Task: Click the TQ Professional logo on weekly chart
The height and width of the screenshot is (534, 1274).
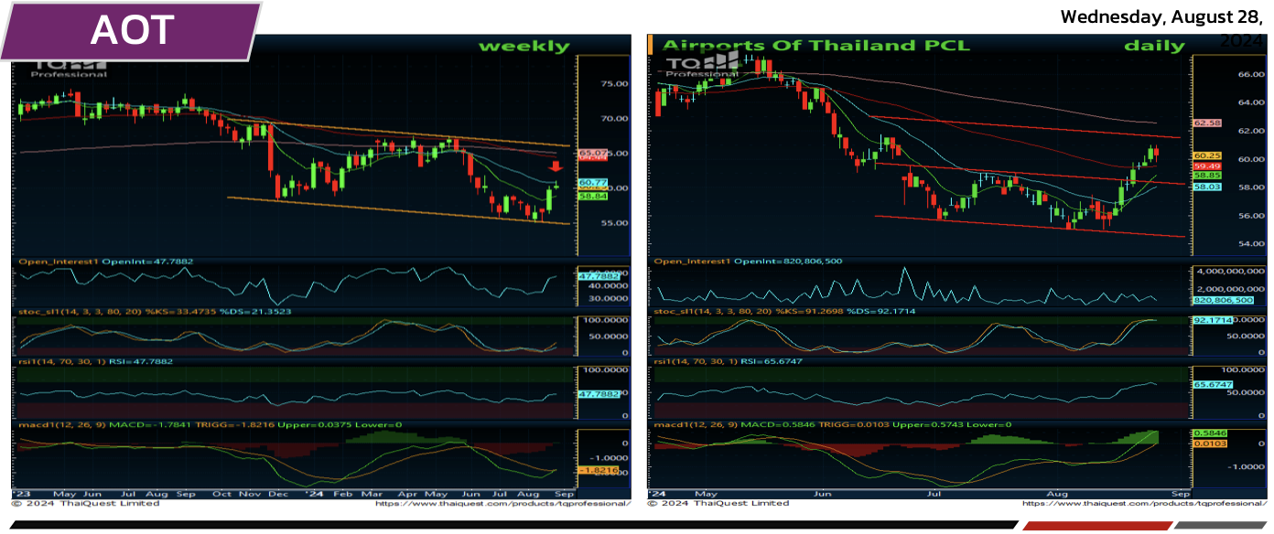Action: click(x=70, y=68)
